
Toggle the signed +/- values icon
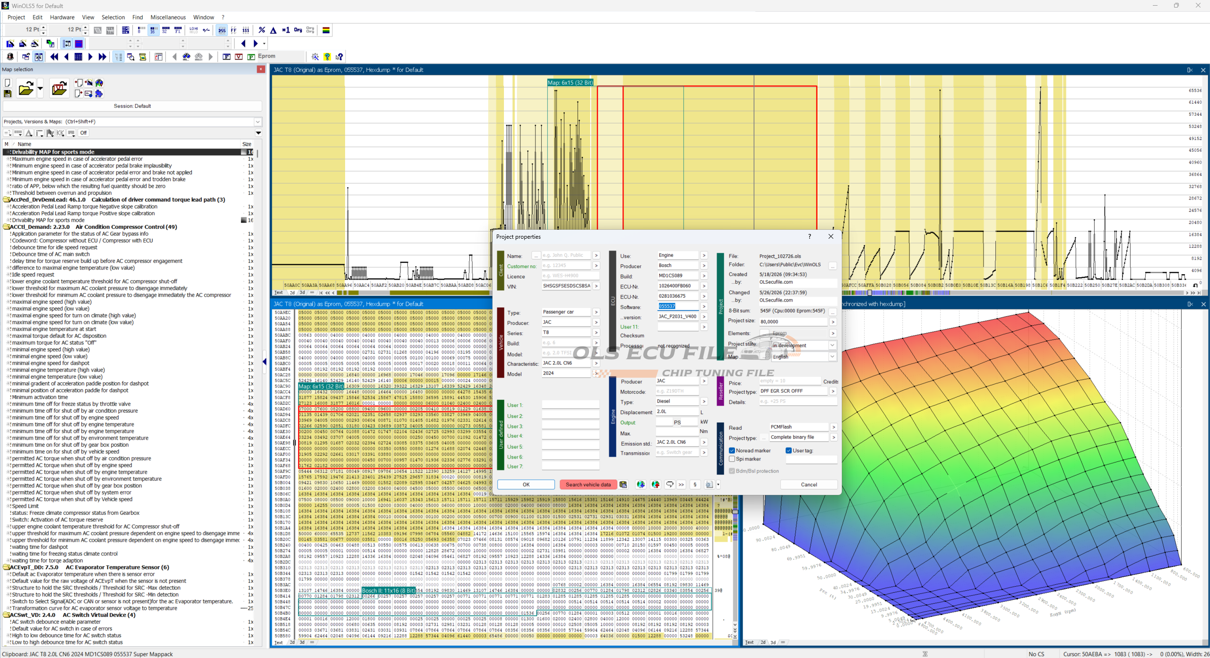click(207, 30)
